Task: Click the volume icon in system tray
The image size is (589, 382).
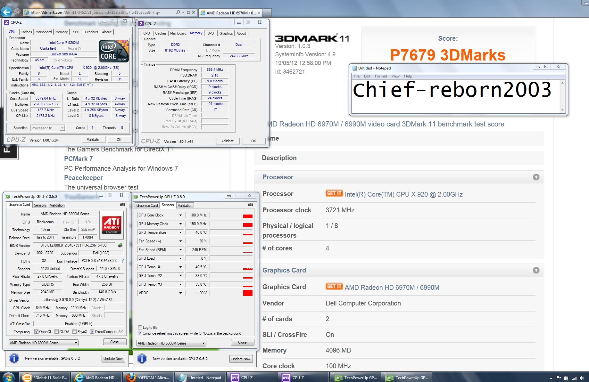Action: pos(582,378)
